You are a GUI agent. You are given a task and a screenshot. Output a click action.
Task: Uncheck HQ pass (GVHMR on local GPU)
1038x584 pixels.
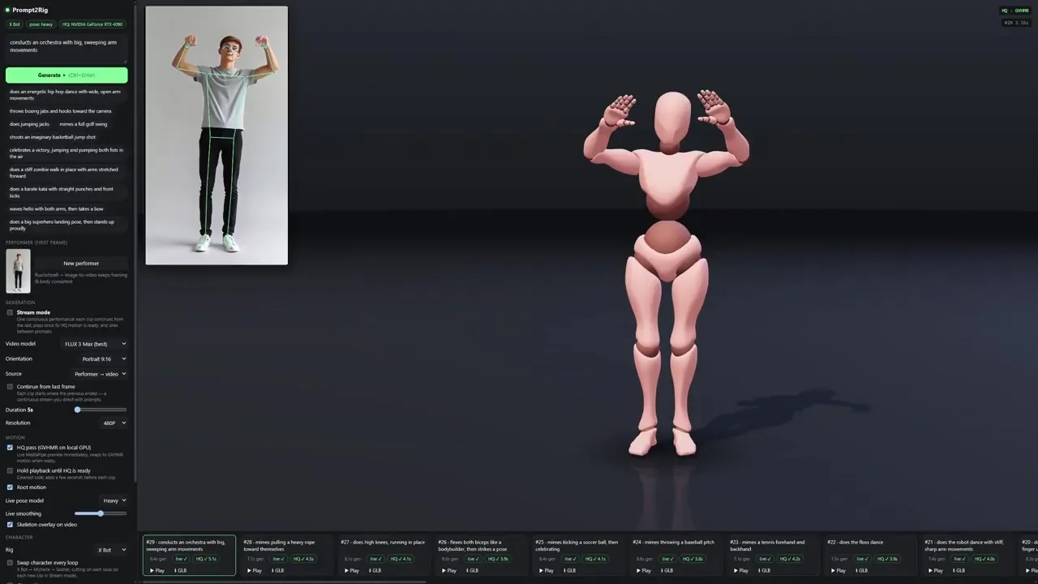click(x=10, y=448)
